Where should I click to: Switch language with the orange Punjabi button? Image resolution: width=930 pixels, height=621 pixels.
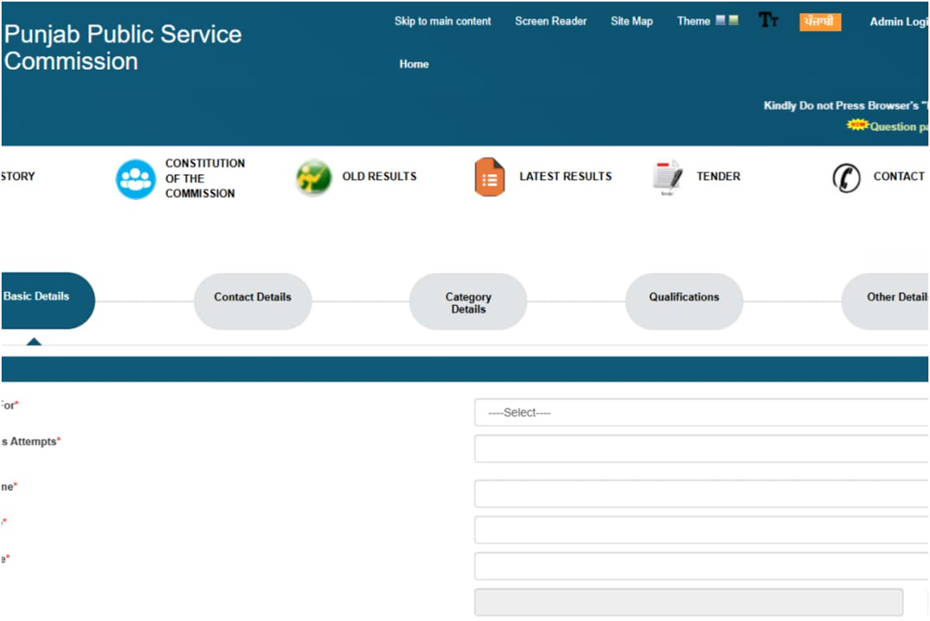click(x=820, y=22)
